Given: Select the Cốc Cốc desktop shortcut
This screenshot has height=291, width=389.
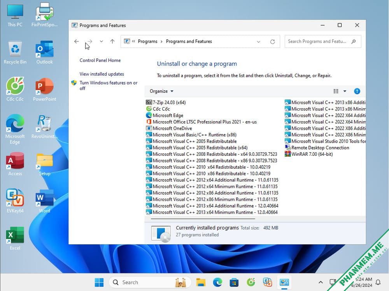Looking at the screenshot, I should [x=15, y=90].
